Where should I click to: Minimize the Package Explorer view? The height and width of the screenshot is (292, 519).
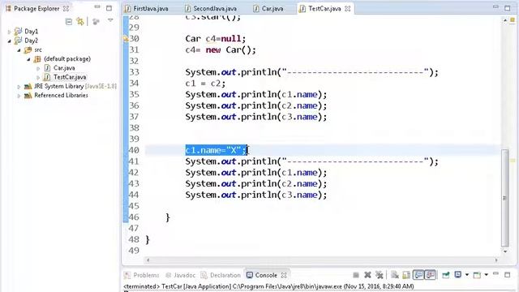coord(97,7)
